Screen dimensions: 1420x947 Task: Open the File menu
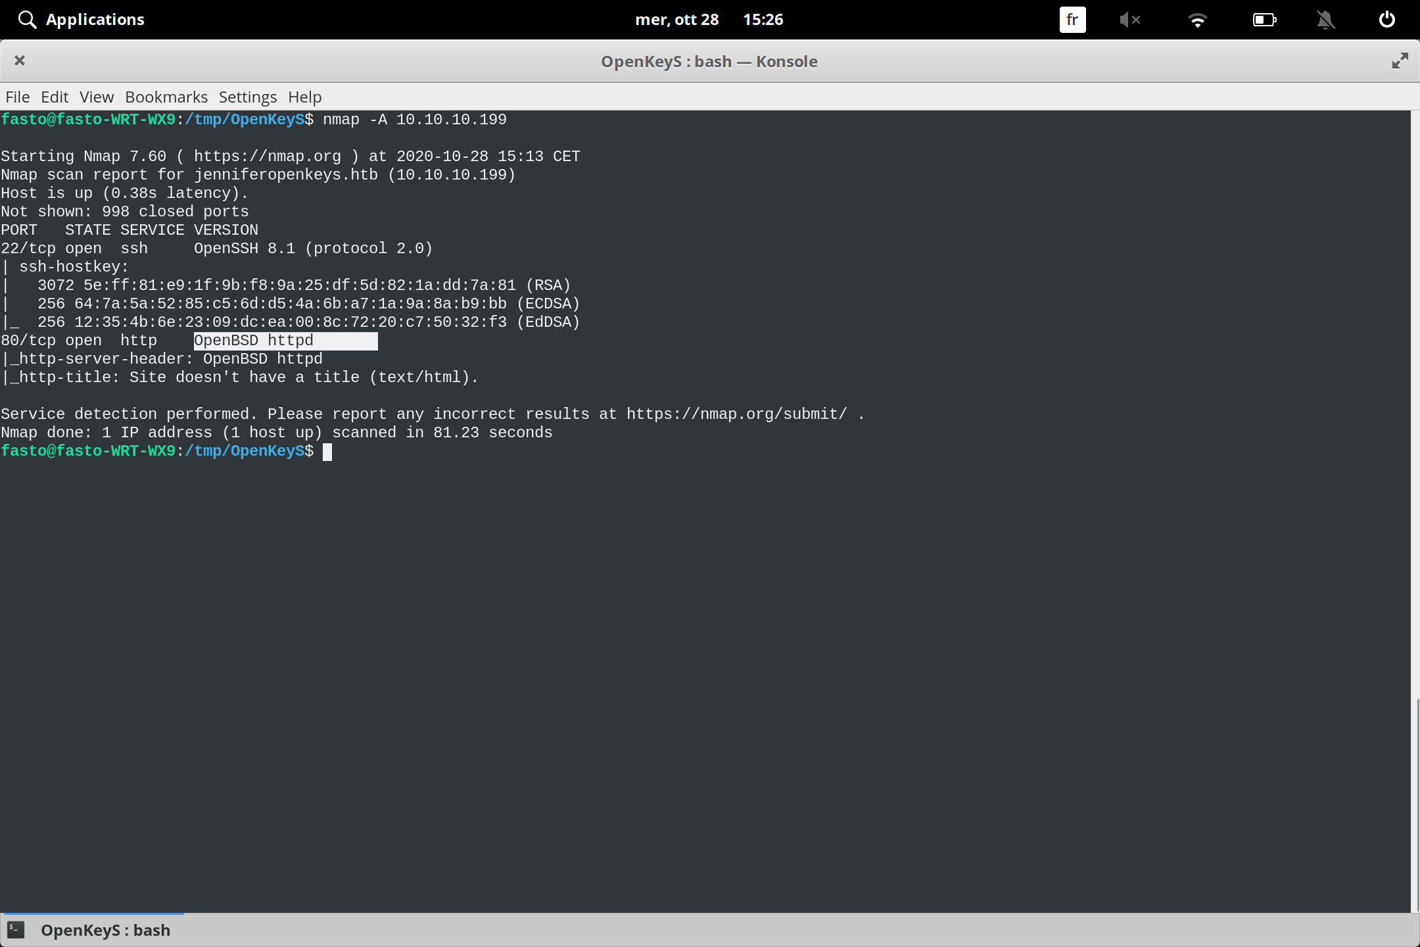(x=17, y=97)
